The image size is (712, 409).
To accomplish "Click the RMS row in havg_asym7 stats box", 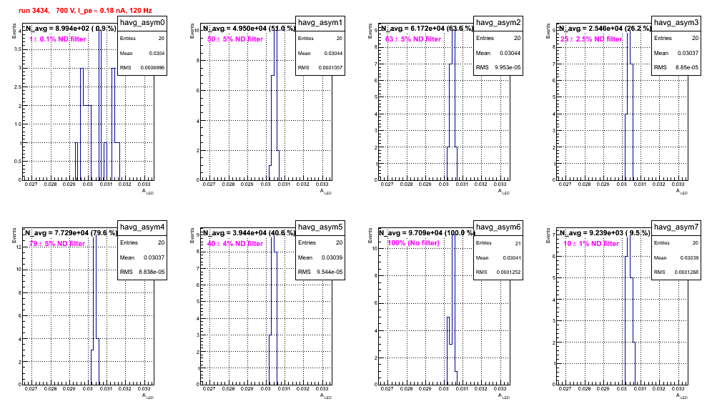I will click(x=676, y=272).
